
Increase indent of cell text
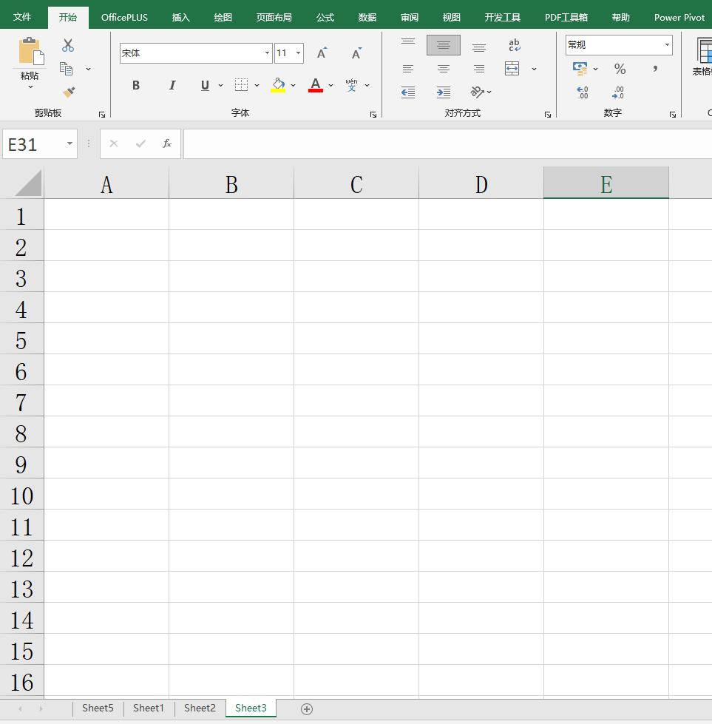(444, 92)
